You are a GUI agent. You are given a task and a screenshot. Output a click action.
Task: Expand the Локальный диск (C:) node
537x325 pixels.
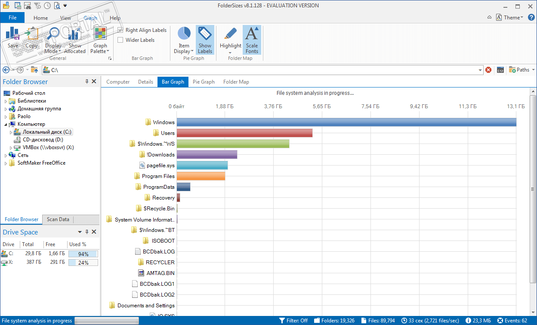[11, 132]
